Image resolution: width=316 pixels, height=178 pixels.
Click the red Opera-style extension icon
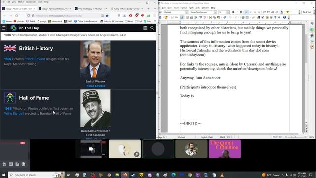(x=130, y=16)
